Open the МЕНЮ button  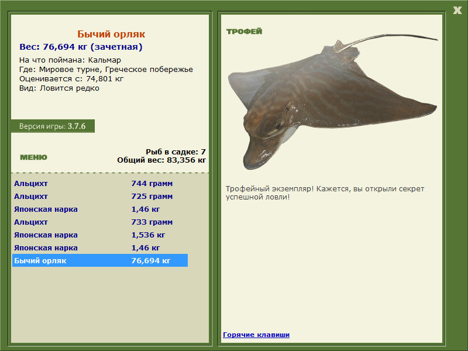[33, 157]
